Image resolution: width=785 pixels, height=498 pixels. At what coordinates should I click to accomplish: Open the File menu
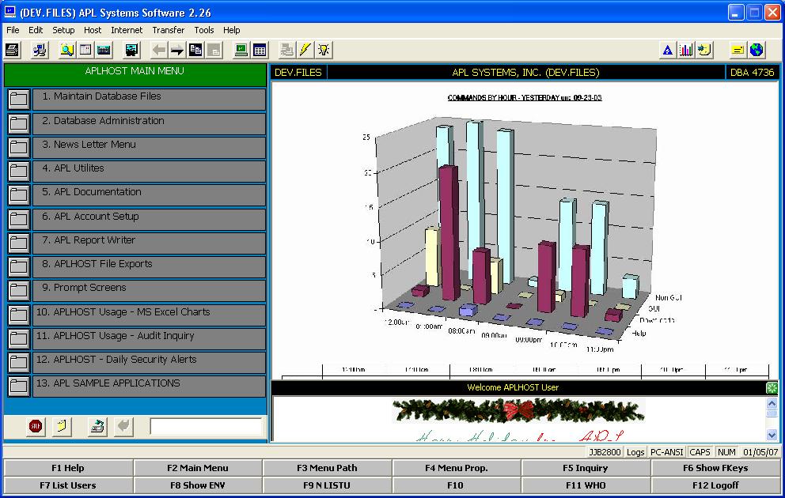[x=13, y=30]
